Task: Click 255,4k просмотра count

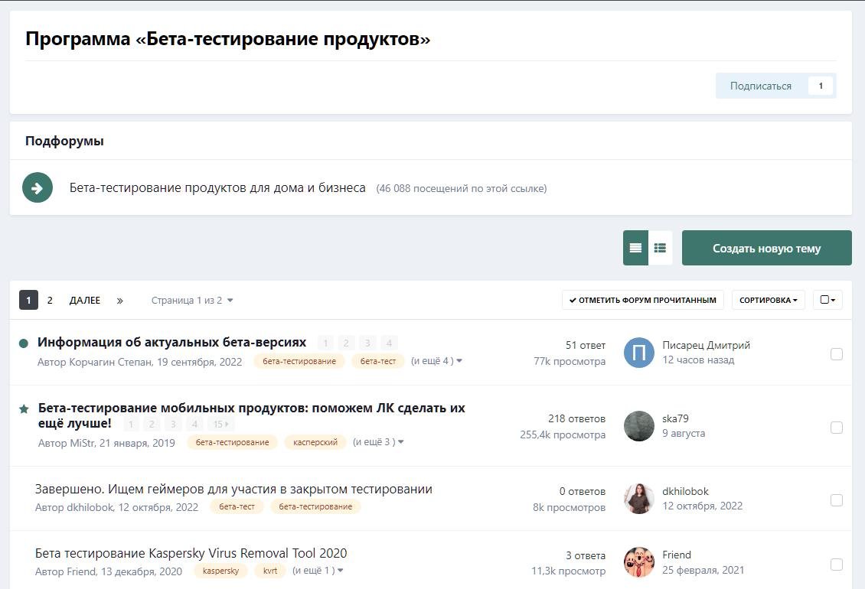Action: tap(563, 434)
